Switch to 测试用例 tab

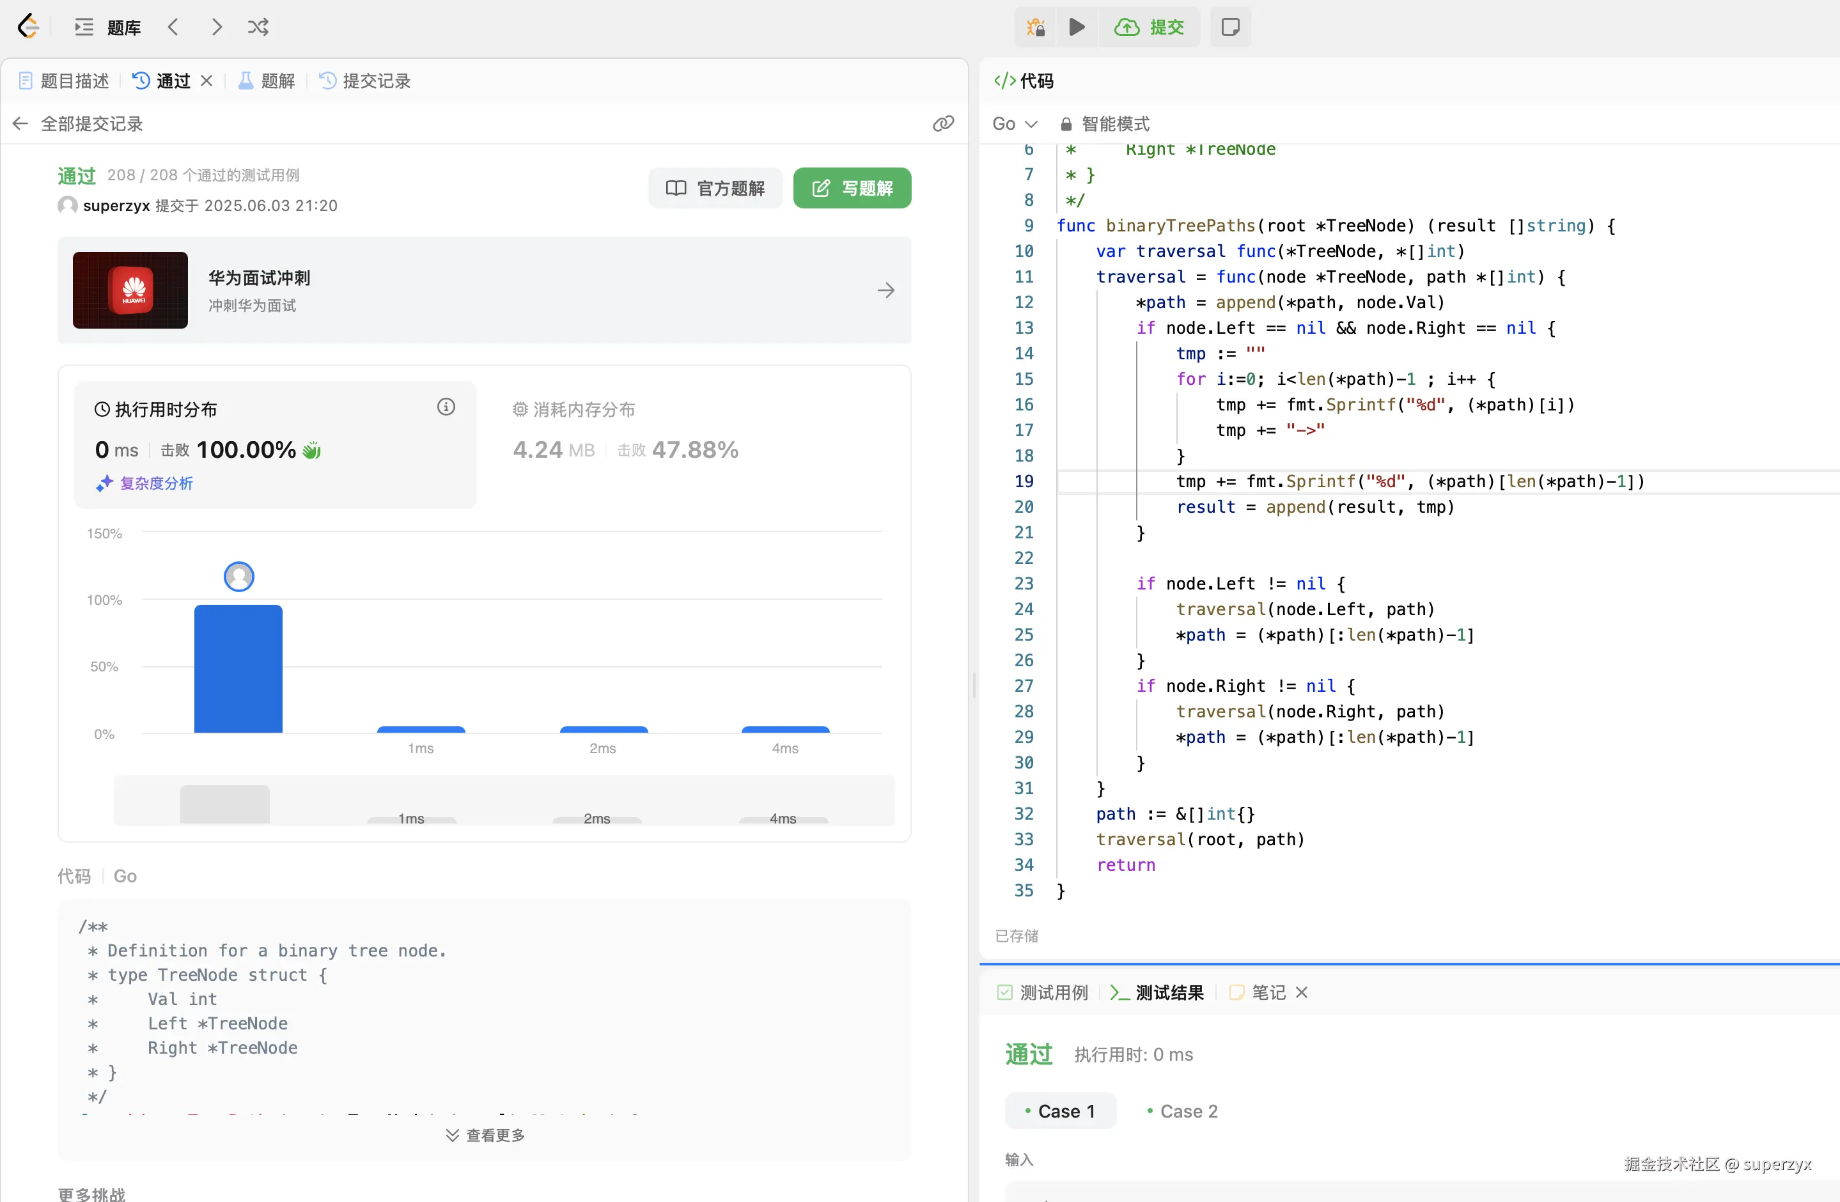[x=1043, y=992]
